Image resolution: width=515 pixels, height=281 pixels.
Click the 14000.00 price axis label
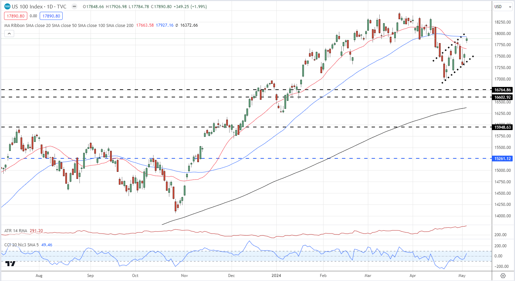tap(503, 216)
